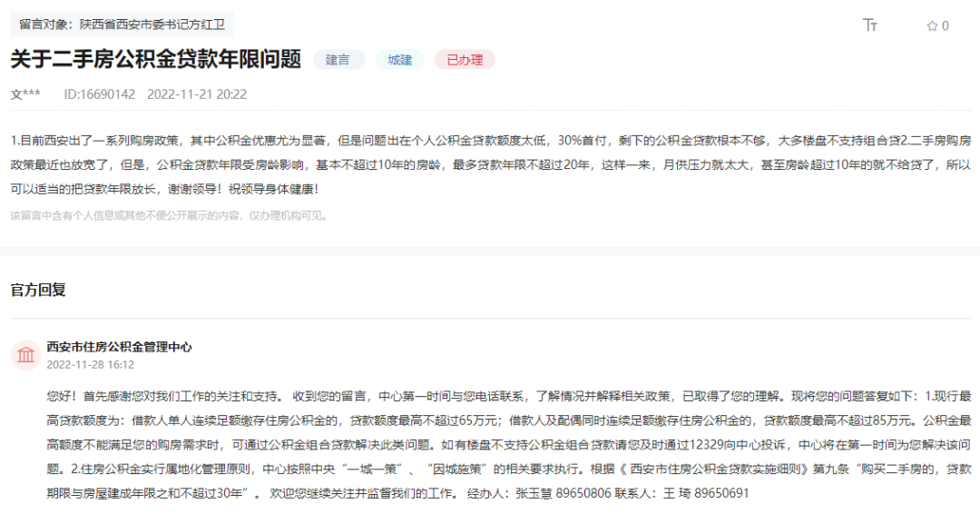This screenshot has height=514, width=980.
Task: Click the gray privacy notice text
Action: coord(170,216)
